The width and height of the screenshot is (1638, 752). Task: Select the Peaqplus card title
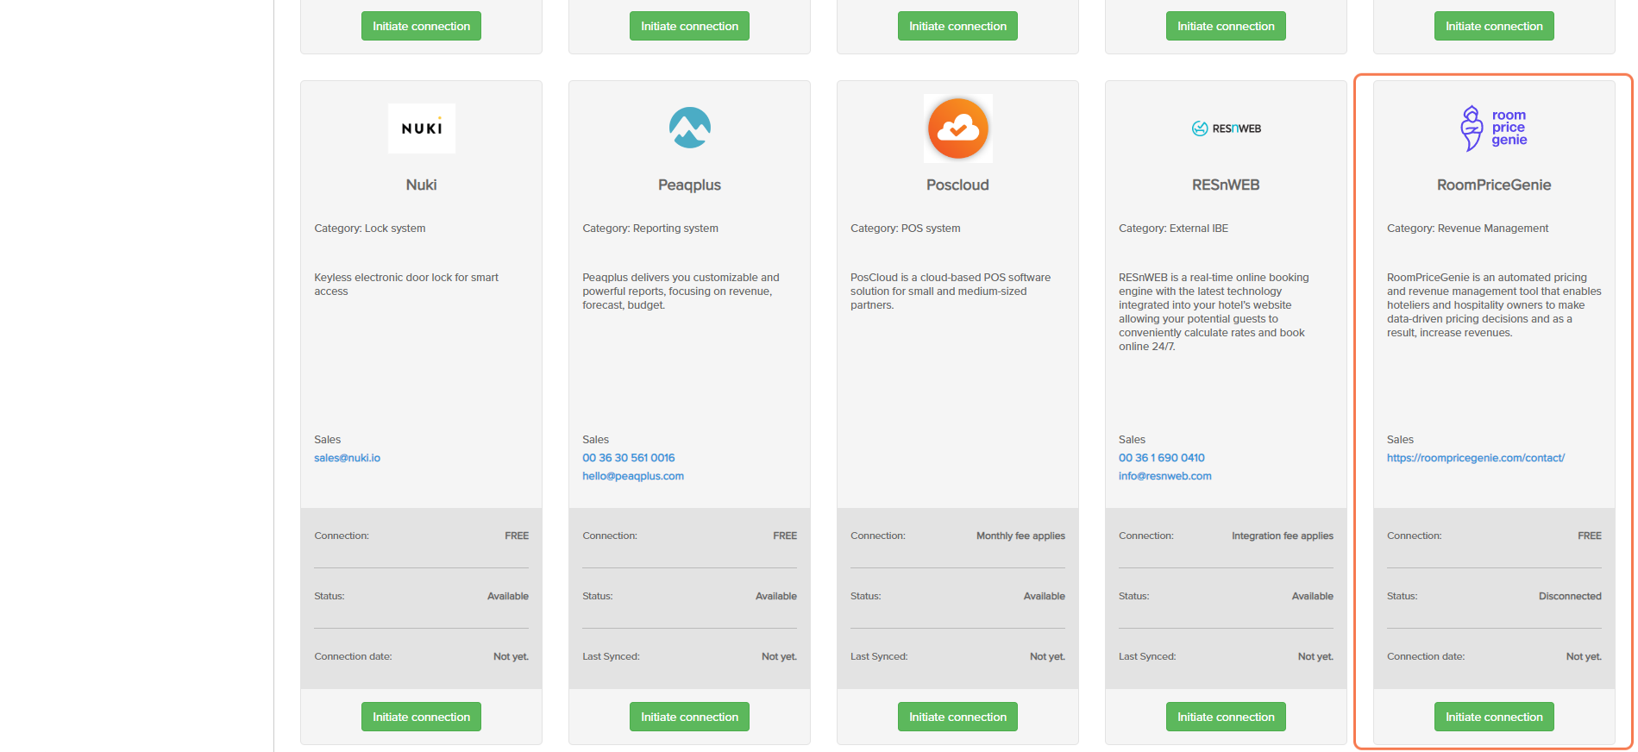point(689,185)
